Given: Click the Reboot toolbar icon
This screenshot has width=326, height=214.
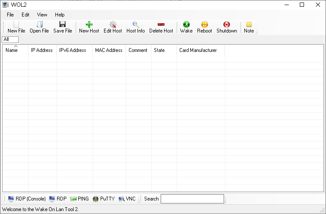Looking at the screenshot, I should pyautogui.click(x=205, y=25).
